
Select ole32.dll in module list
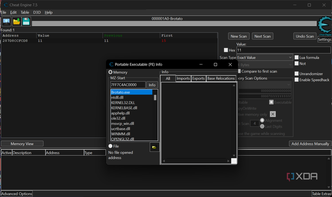132,118
